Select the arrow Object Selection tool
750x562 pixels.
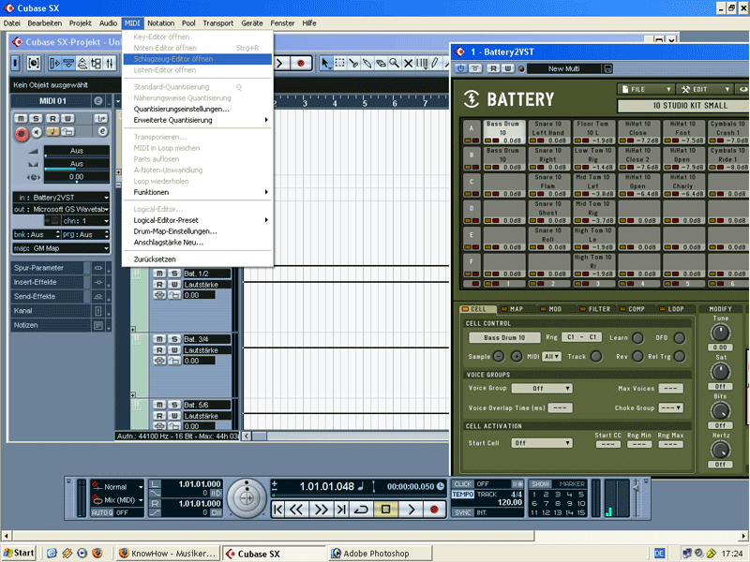pyautogui.click(x=325, y=63)
